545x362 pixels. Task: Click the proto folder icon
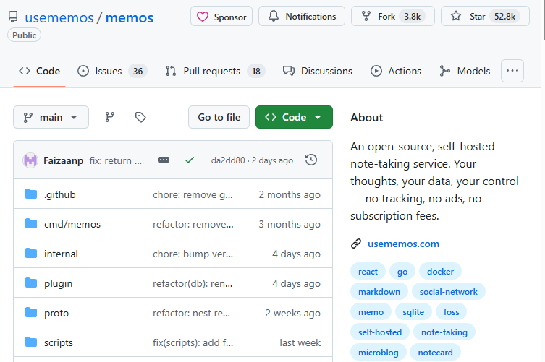31,312
